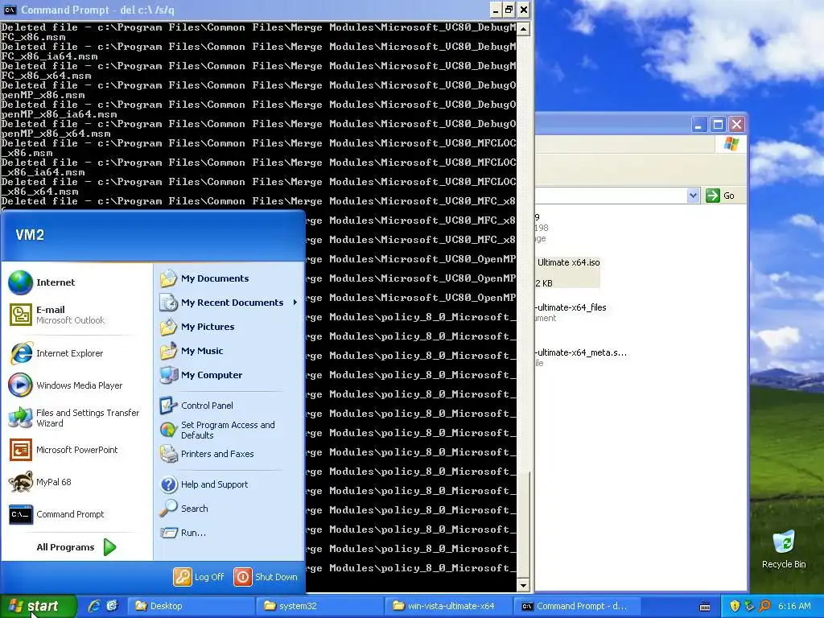Open Control Panel

click(196, 406)
